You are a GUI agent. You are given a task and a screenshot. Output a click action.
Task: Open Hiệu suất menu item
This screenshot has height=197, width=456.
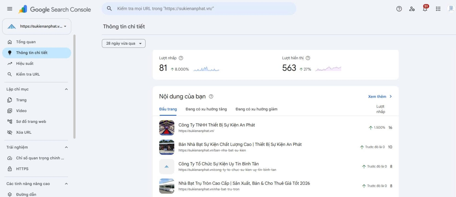click(36, 64)
